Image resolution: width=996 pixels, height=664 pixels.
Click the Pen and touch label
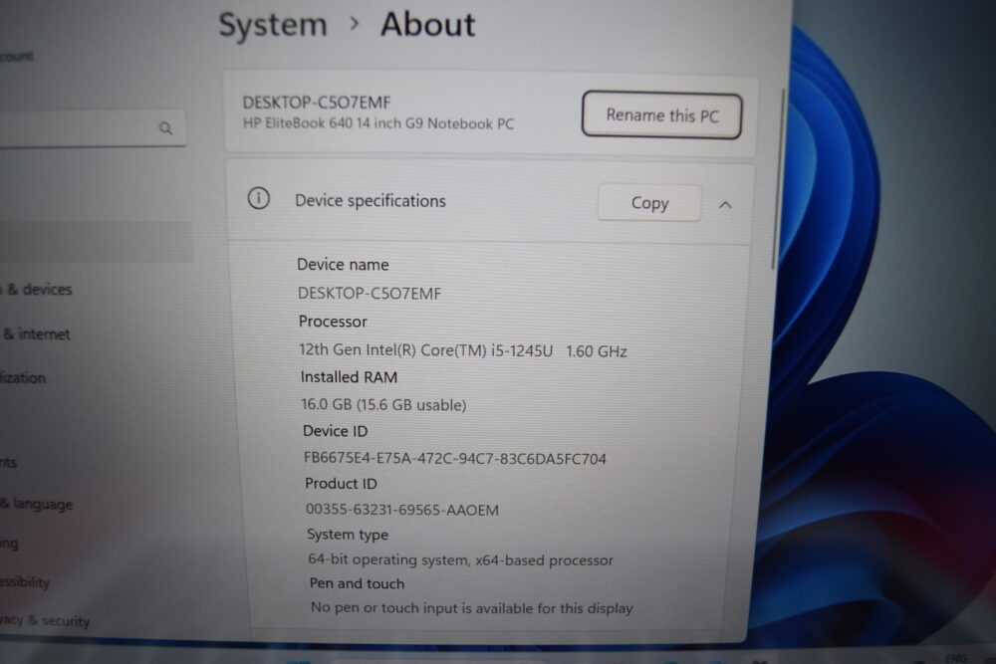tap(357, 583)
